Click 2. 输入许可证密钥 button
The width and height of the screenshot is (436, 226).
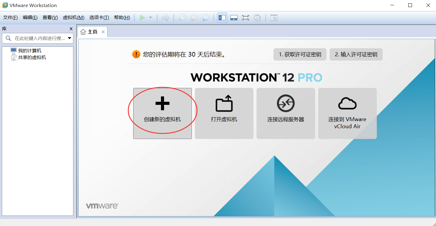[x=356, y=54]
